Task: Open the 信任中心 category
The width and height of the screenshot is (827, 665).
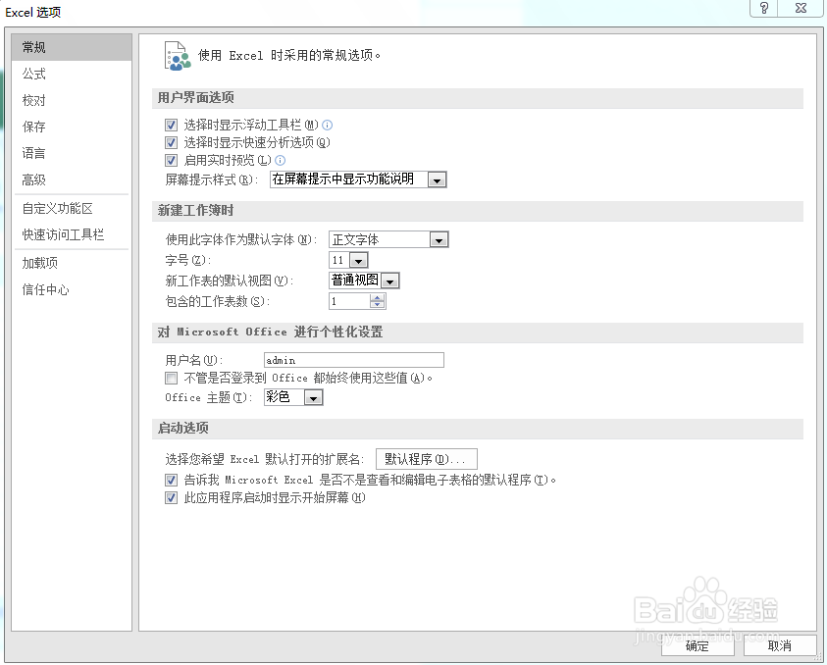Action: pos(72,289)
